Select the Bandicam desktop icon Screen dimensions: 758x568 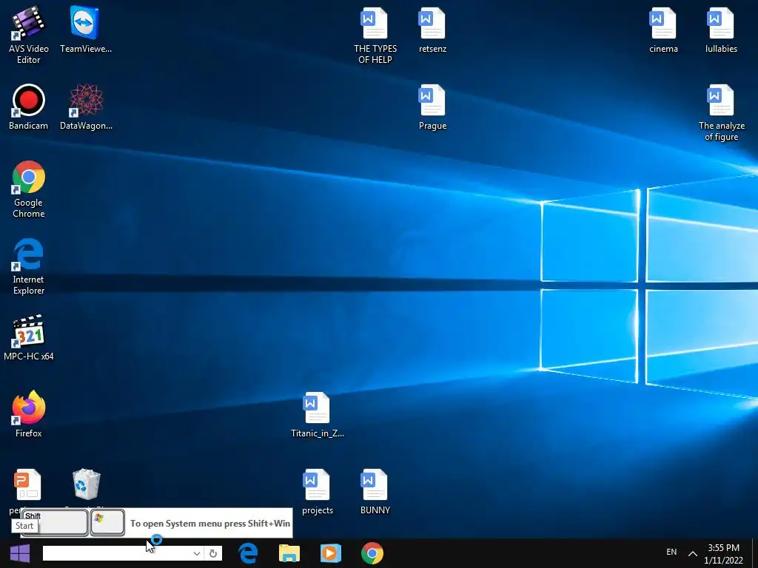point(29,106)
